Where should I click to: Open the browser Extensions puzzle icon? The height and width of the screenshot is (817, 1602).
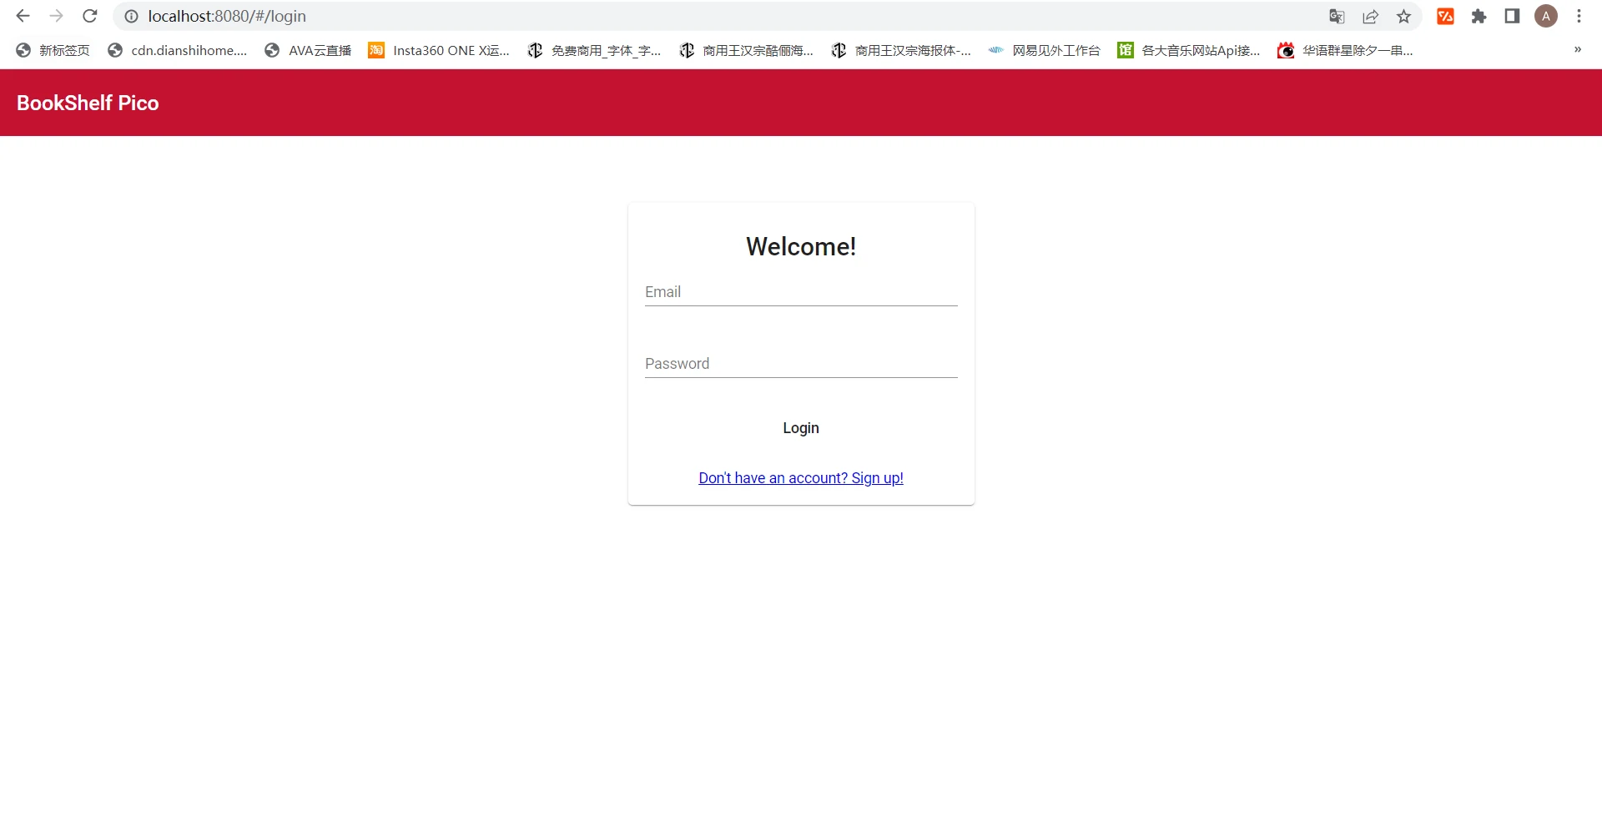(x=1479, y=17)
